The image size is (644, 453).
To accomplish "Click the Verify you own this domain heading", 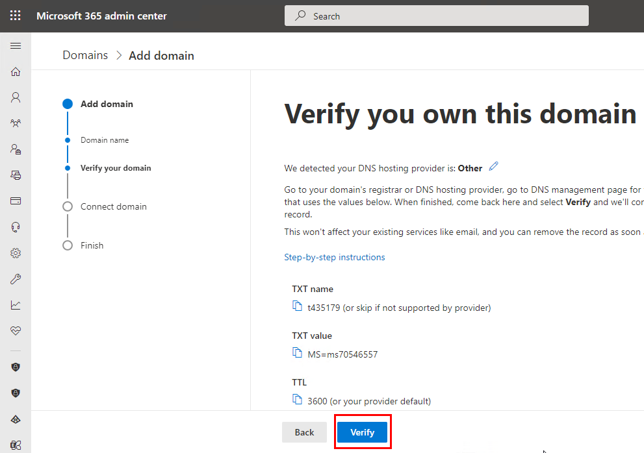I will pyautogui.click(x=460, y=114).
